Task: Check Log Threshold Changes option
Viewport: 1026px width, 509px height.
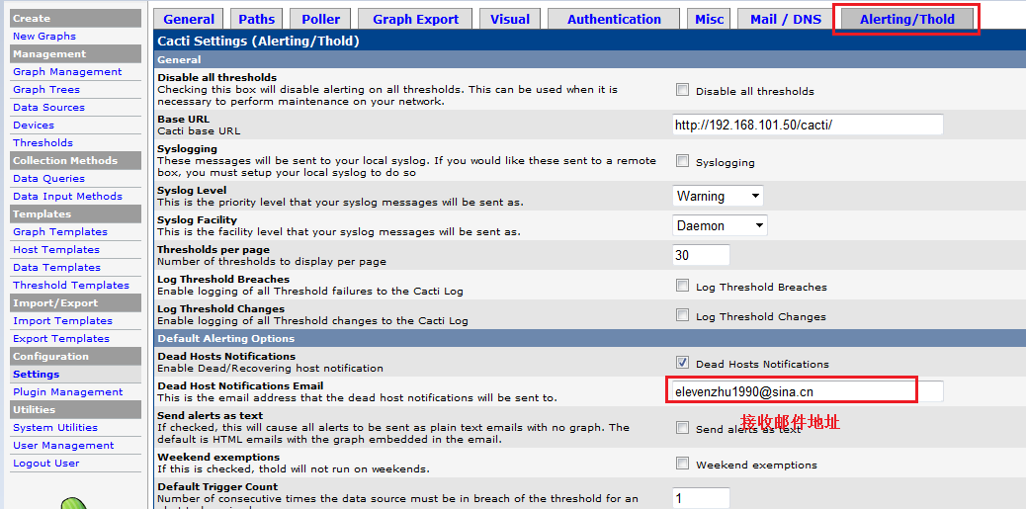Action: (682, 315)
